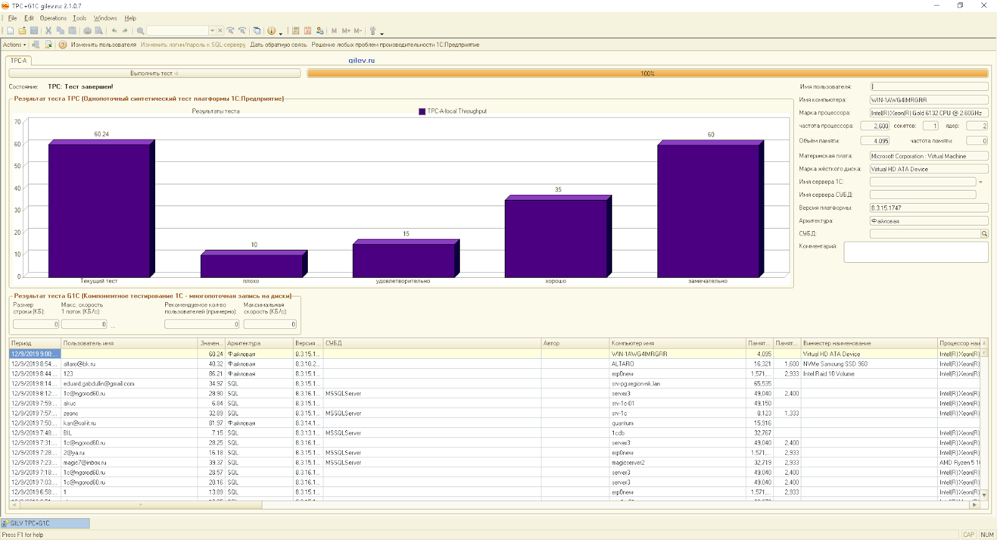
Task: Select the TPC-A tab
Action: 19,60
